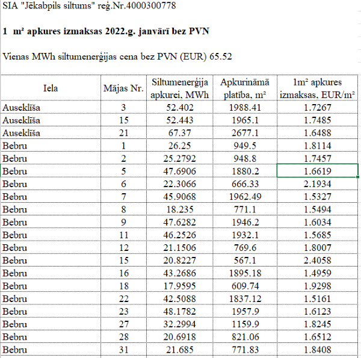The width and height of the screenshot is (361, 358).
Task: Click the cost cell 1.5327
Action: [318, 196]
